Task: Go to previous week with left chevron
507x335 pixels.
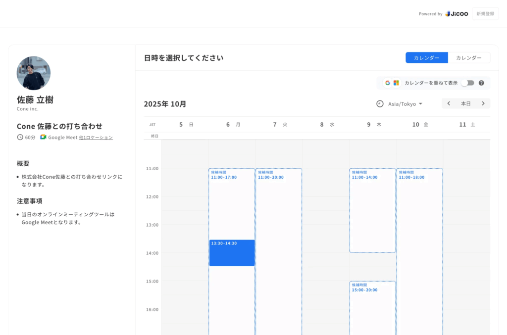Action: click(x=449, y=103)
